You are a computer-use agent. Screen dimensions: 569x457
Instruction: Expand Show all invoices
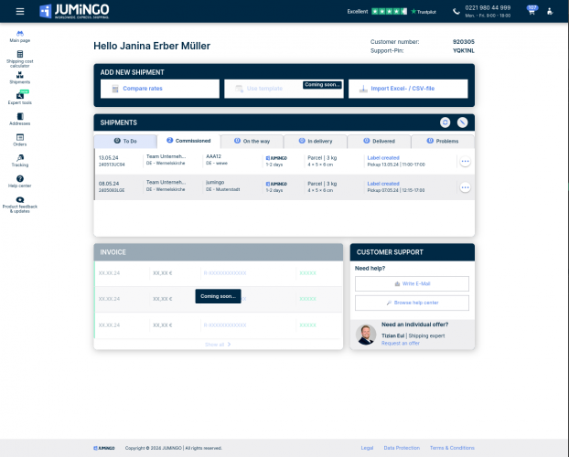[x=218, y=345]
